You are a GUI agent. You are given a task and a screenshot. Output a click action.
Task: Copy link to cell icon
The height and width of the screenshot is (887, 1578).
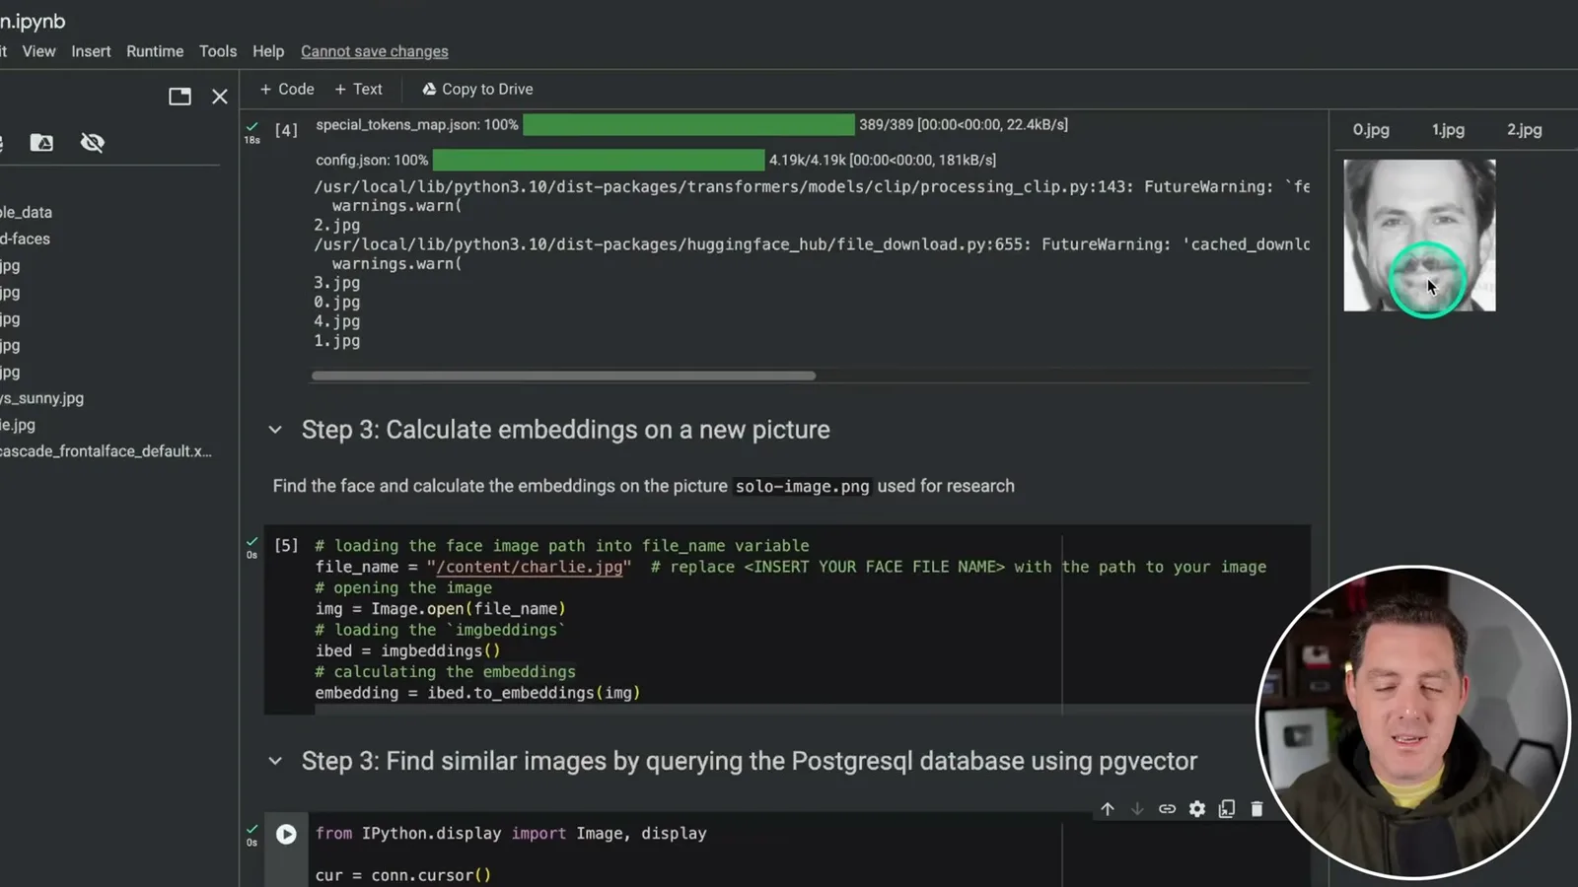[1167, 809]
